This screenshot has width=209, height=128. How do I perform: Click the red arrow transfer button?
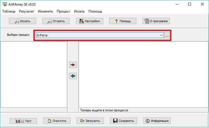click(73, 65)
